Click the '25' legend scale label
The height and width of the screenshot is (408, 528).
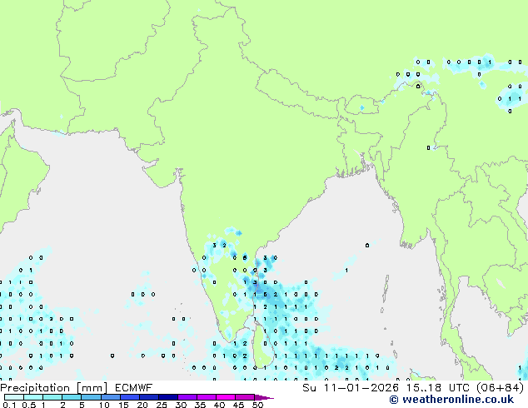tap(162, 405)
